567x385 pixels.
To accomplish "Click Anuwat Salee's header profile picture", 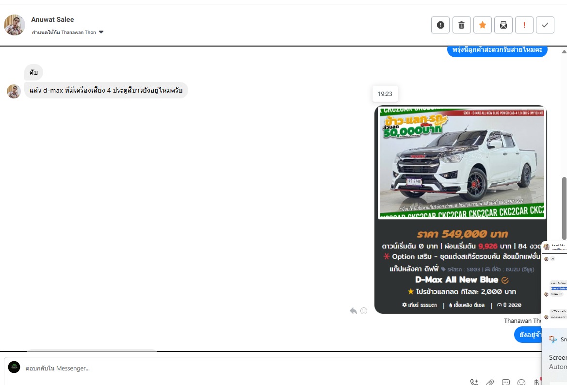I will click(15, 25).
